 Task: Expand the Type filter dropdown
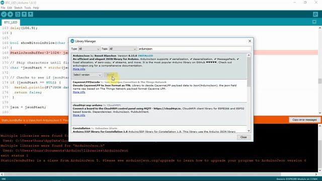89,49
